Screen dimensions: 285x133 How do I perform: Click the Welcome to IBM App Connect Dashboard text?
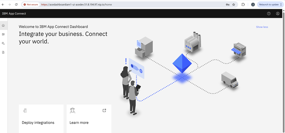pos(53,27)
